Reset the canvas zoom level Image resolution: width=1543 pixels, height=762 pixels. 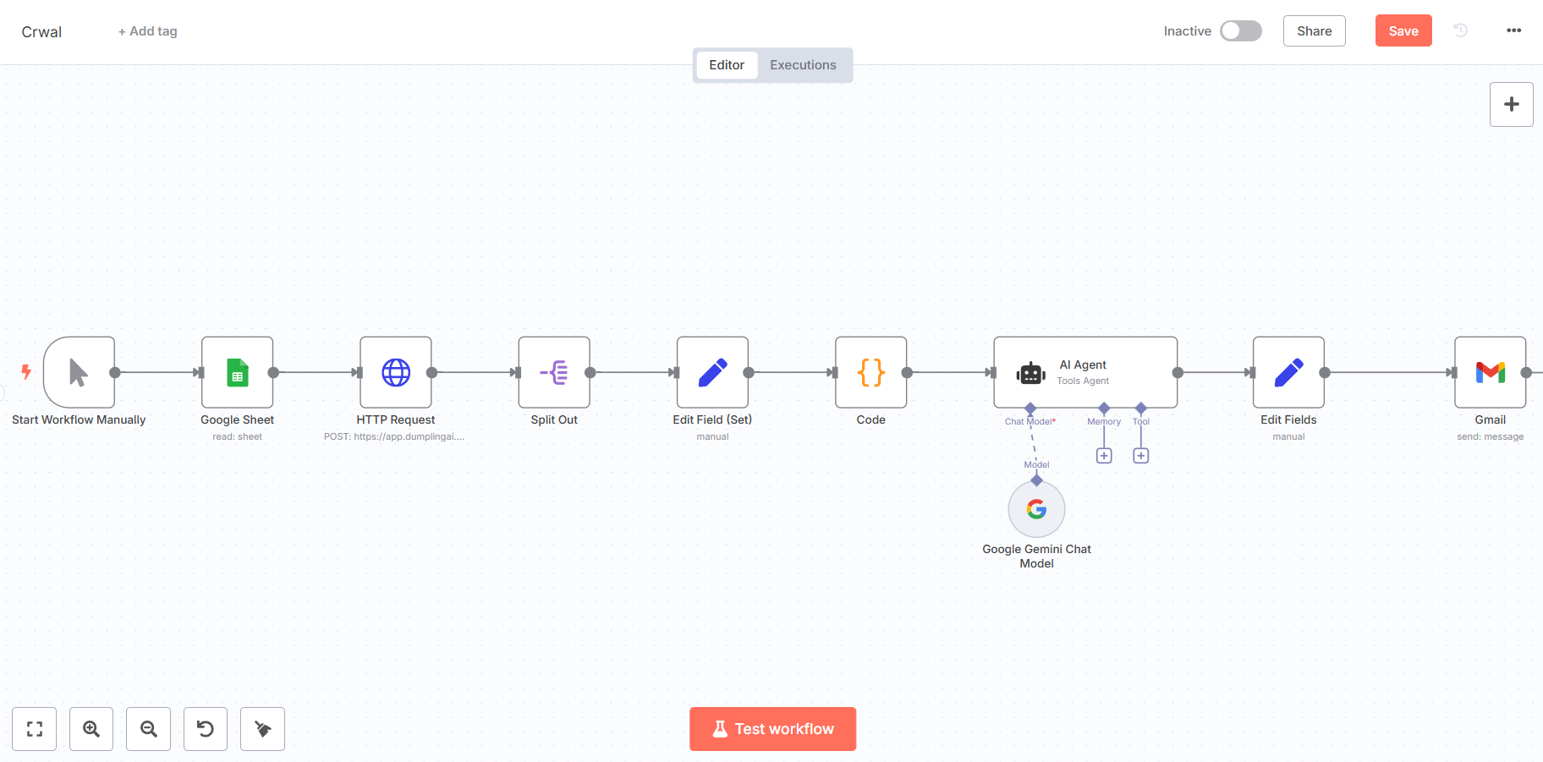pyautogui.click(x=206, y=729)
